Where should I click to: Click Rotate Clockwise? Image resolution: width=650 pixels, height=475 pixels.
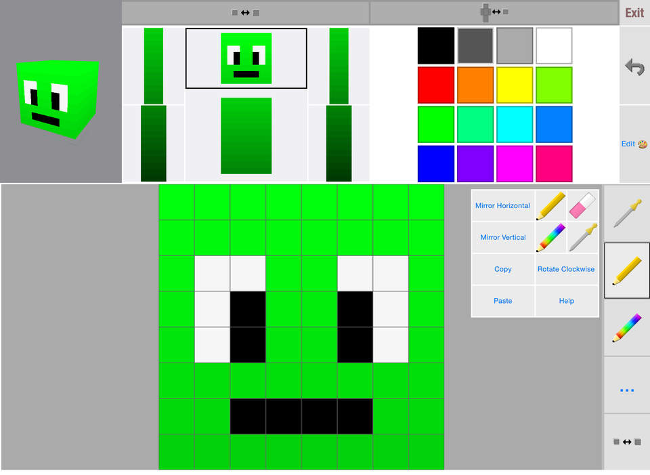566,269
